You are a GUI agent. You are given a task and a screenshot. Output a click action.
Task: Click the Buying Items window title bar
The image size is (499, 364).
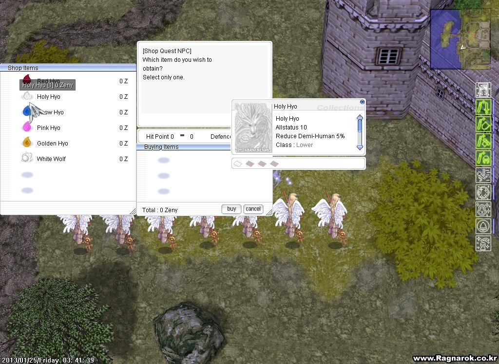[x=183, y=147]
